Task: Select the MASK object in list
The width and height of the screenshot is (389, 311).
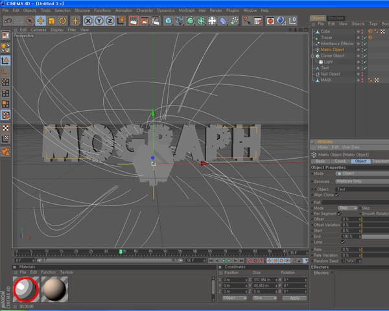Action: [x=326, y=80]
